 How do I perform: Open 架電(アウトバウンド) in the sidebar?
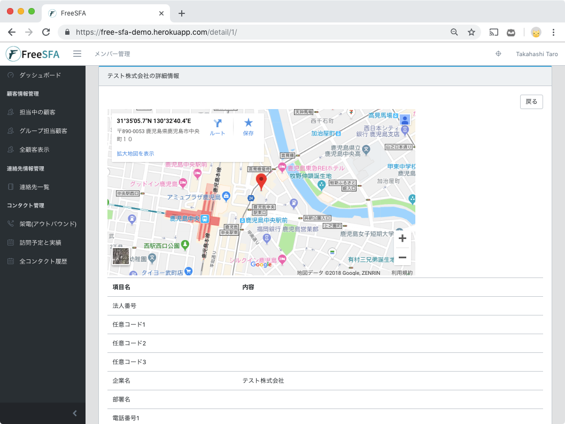(x=48, y=223)
